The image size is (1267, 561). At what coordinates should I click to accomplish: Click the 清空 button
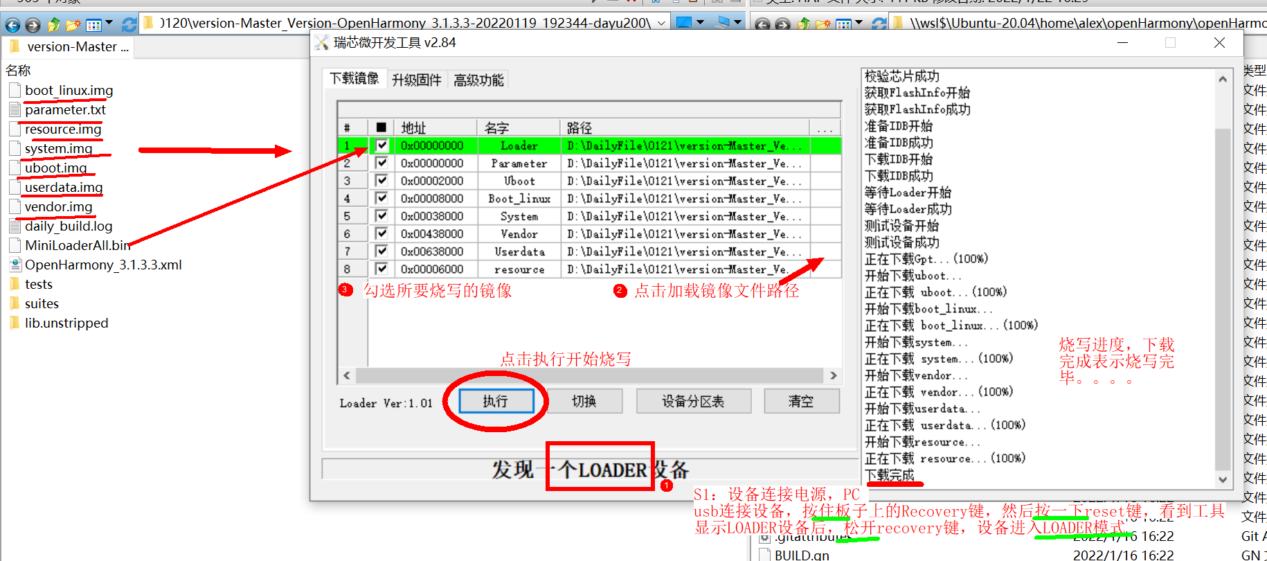coord(801,401)
